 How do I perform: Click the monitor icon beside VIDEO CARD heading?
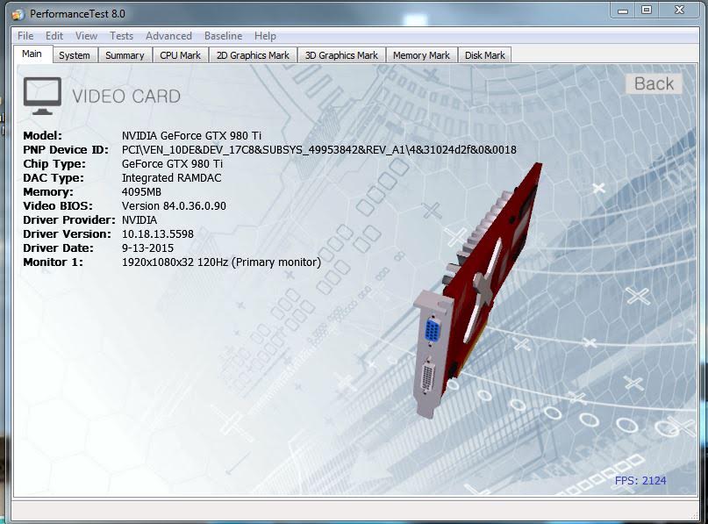click(x=42, y=96)
